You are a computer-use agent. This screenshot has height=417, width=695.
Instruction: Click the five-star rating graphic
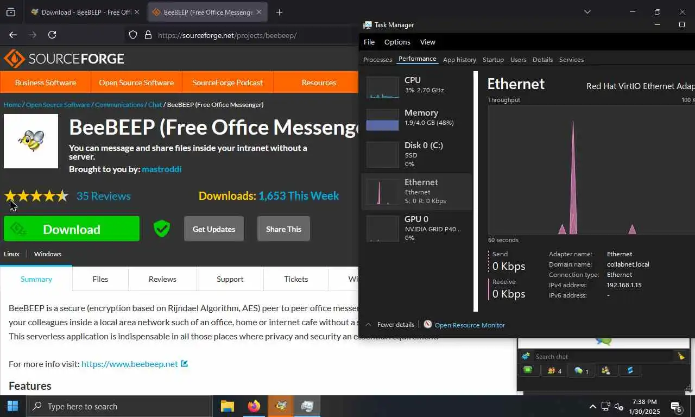coord(36,195)
